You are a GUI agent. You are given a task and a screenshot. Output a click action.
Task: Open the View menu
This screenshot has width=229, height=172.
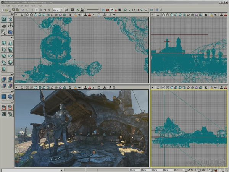pyautogui.click(x=14, y=6)
